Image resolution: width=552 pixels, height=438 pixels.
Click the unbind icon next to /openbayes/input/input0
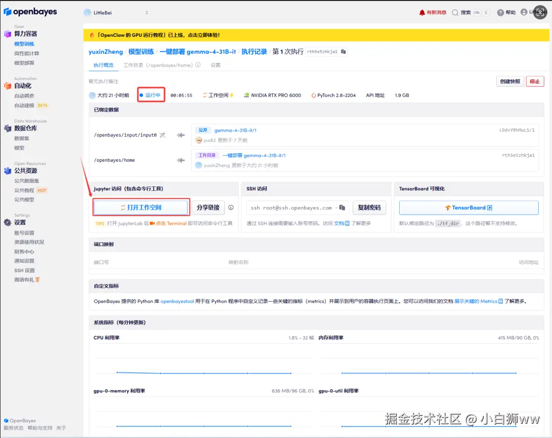coord(162,135)
